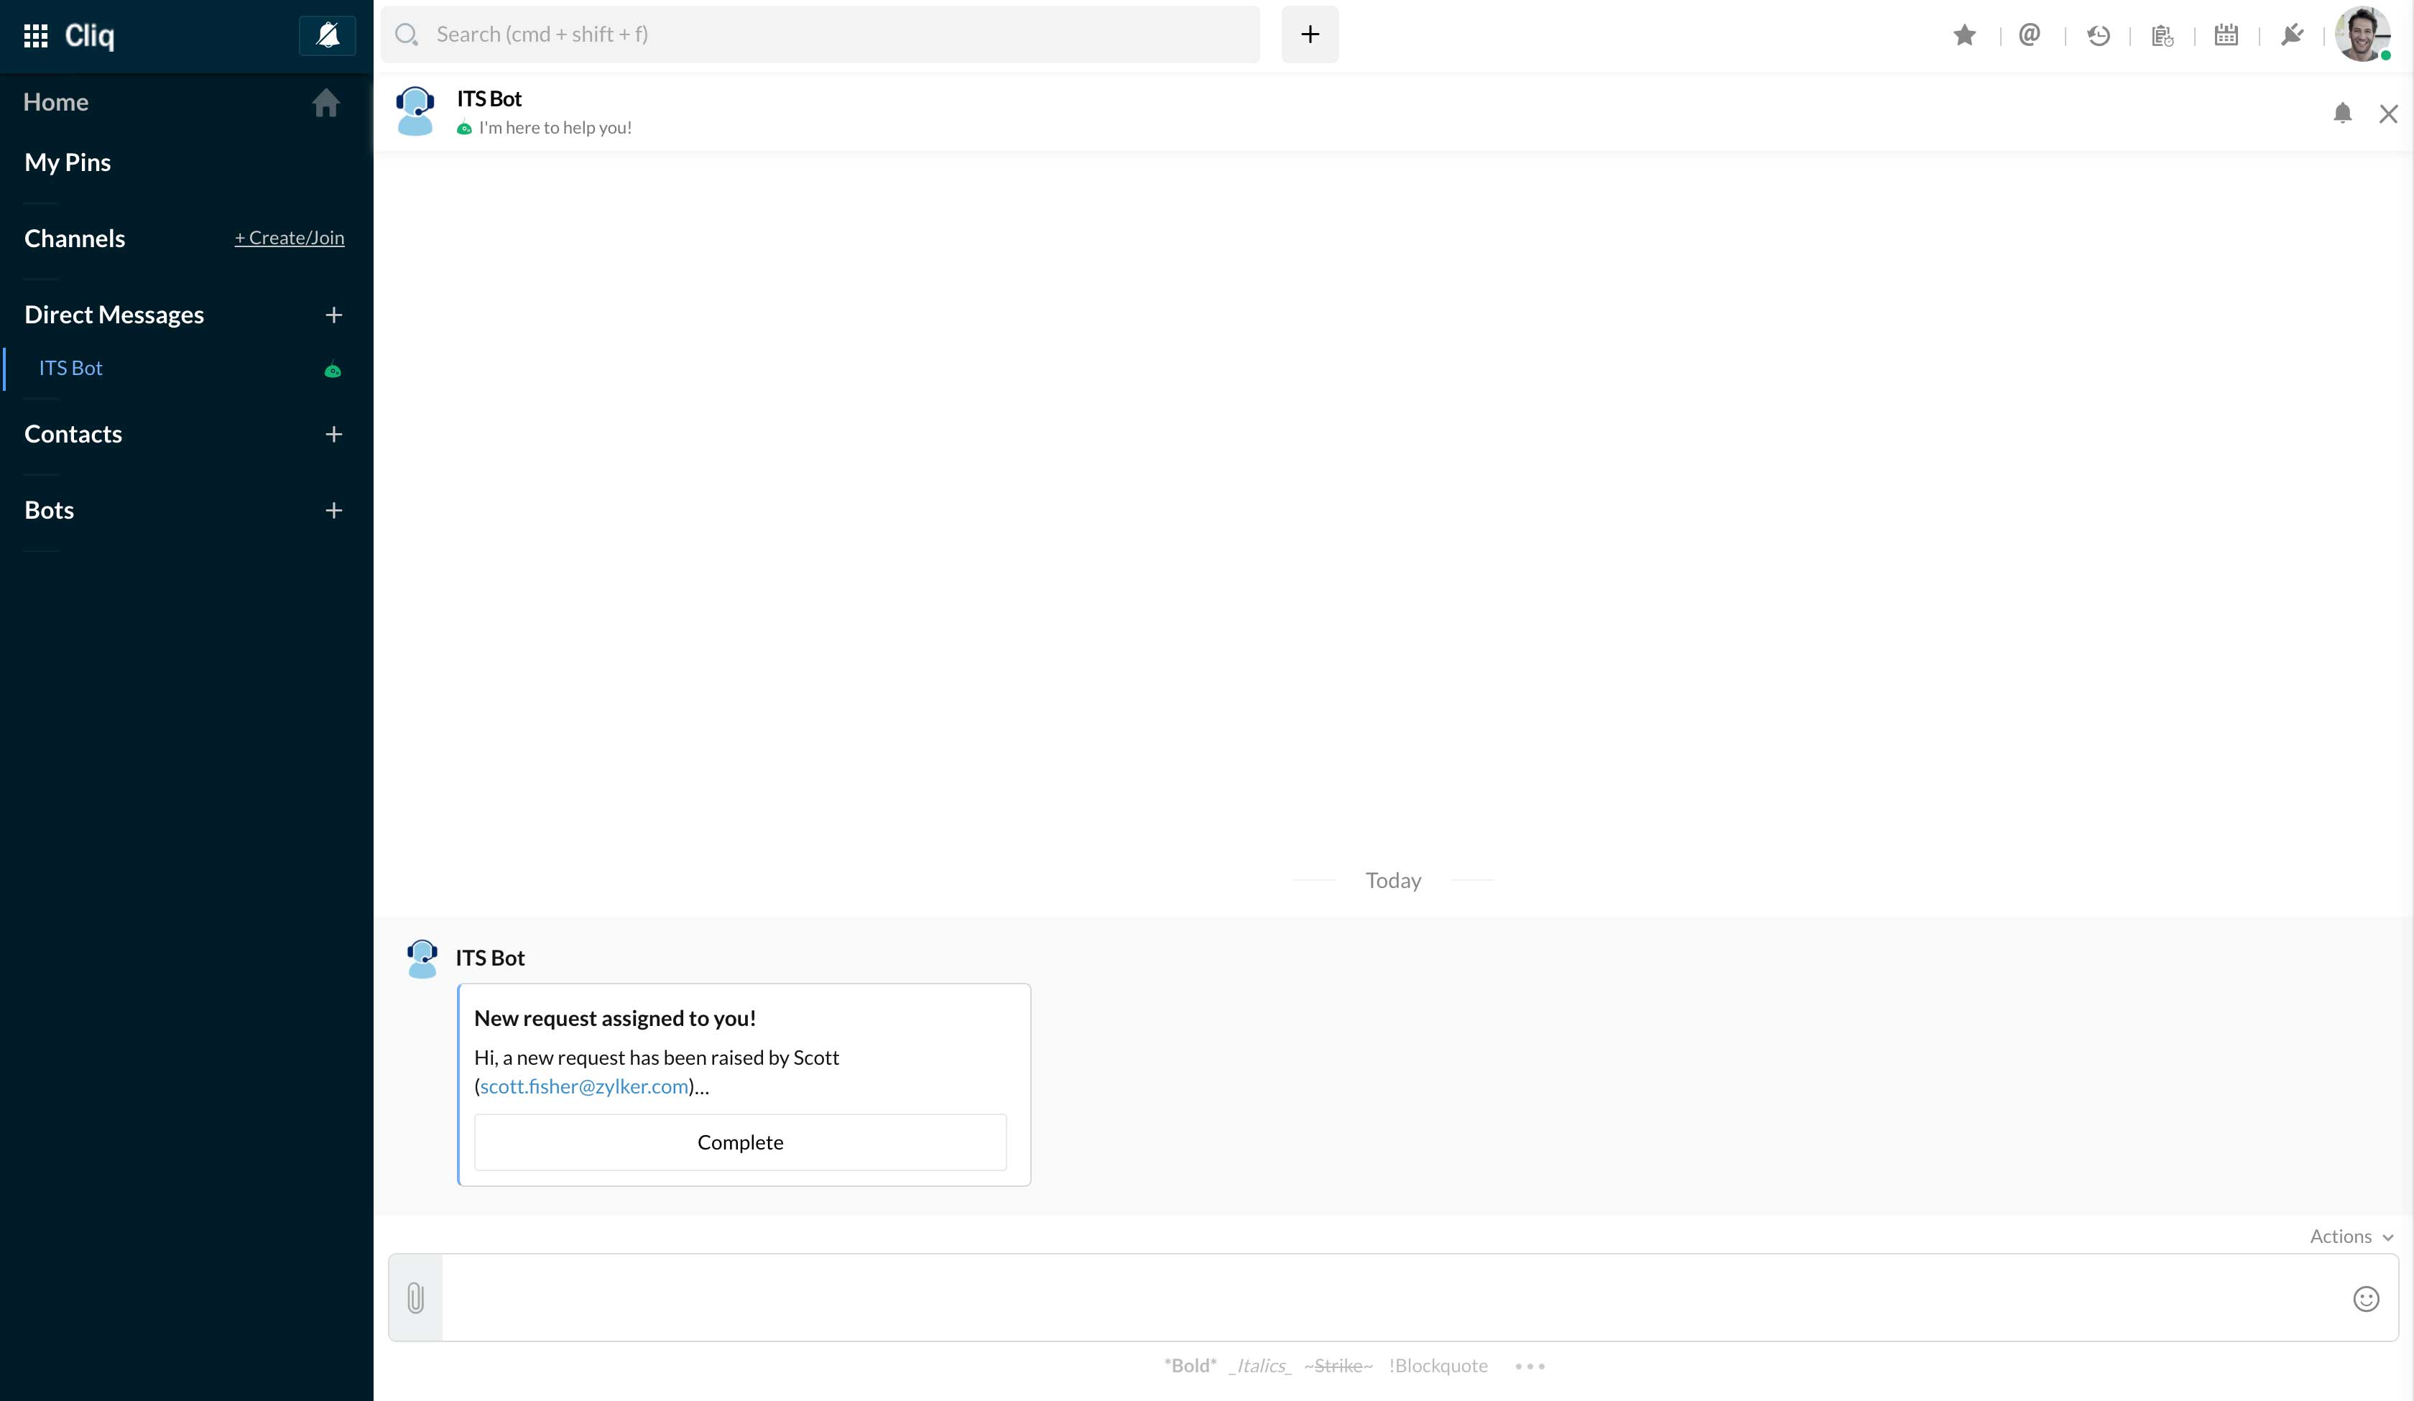Toggle mute notifications for ITS Bot
Screen dimensions: 2414x1401
(x=2342, y=112)
